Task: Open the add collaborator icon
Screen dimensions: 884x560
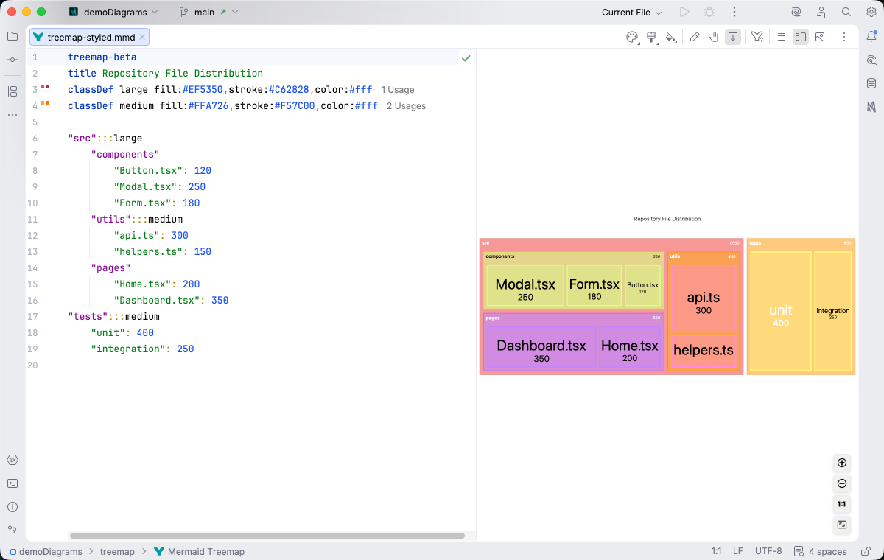Action: pyautogui.click(x=821, y=12)
